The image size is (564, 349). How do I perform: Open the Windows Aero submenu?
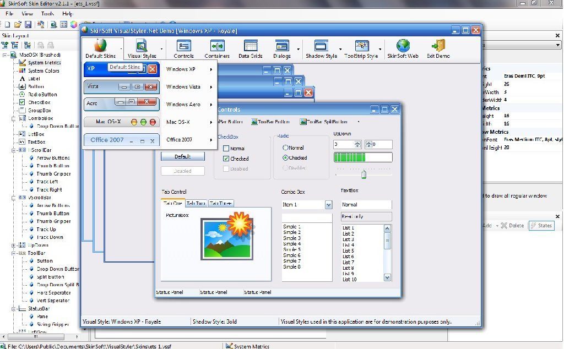189,104
